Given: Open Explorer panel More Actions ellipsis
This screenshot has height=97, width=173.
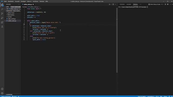Looking at the screenshot, I should click(19, 4).
